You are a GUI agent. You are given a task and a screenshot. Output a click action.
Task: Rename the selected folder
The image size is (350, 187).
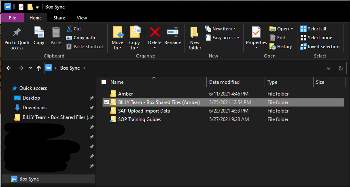click(172, 36)
